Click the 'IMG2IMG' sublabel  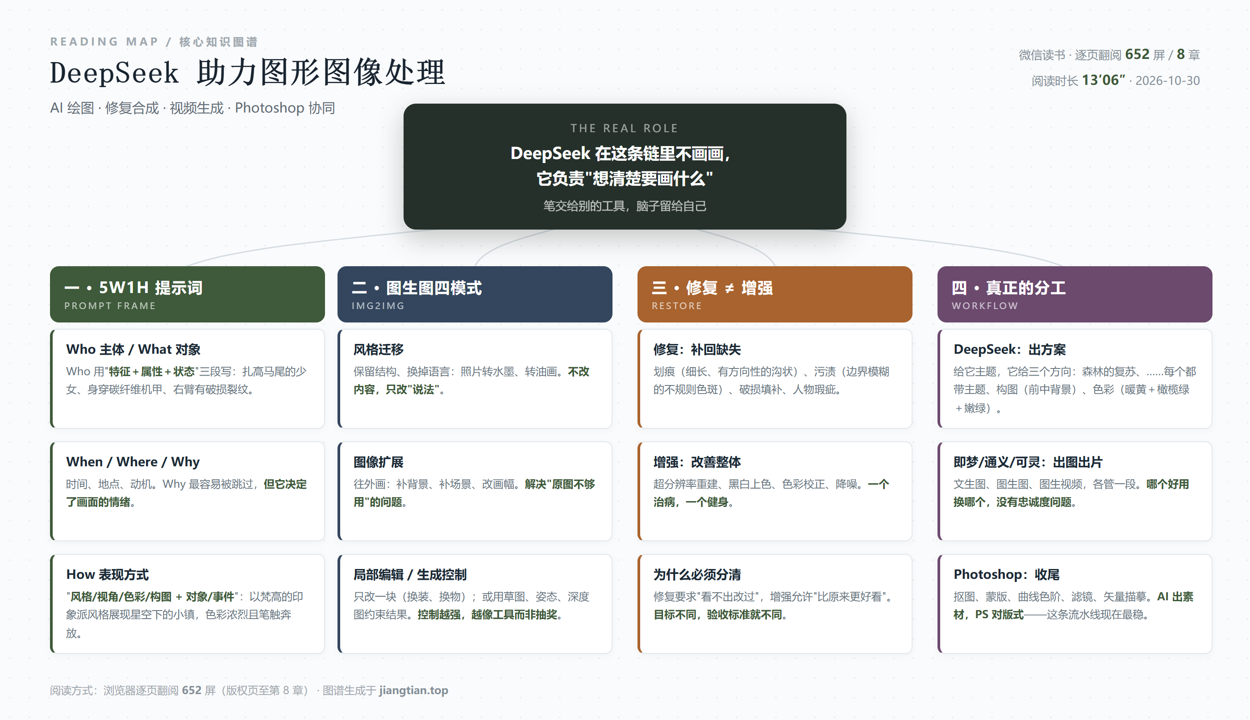coord(378,306)
